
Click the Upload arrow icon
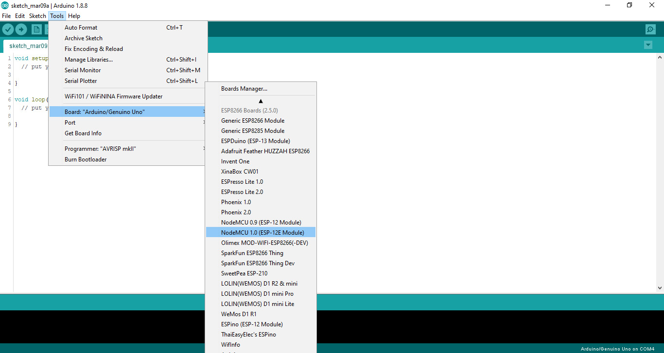[x=21, y=29]
